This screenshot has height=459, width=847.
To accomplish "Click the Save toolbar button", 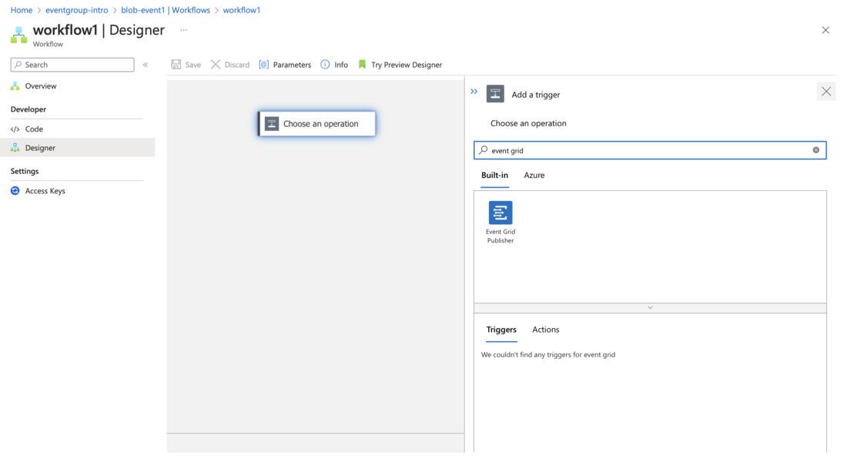I will [186, 65].
